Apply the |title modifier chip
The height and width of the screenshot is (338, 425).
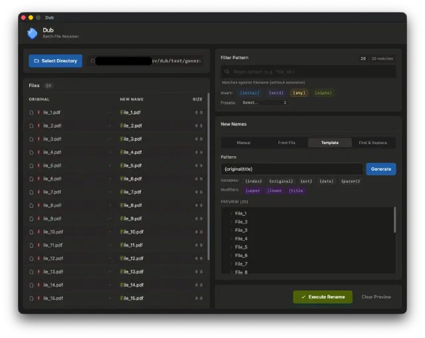[296, 191]
